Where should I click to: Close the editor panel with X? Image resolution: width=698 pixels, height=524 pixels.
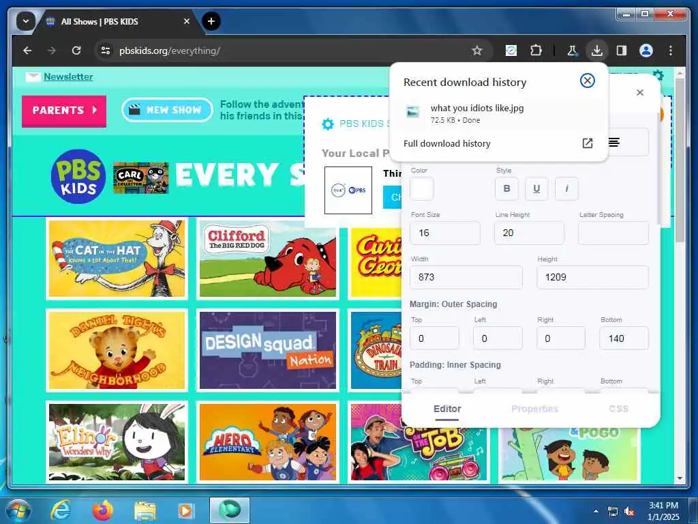[639, 93]
